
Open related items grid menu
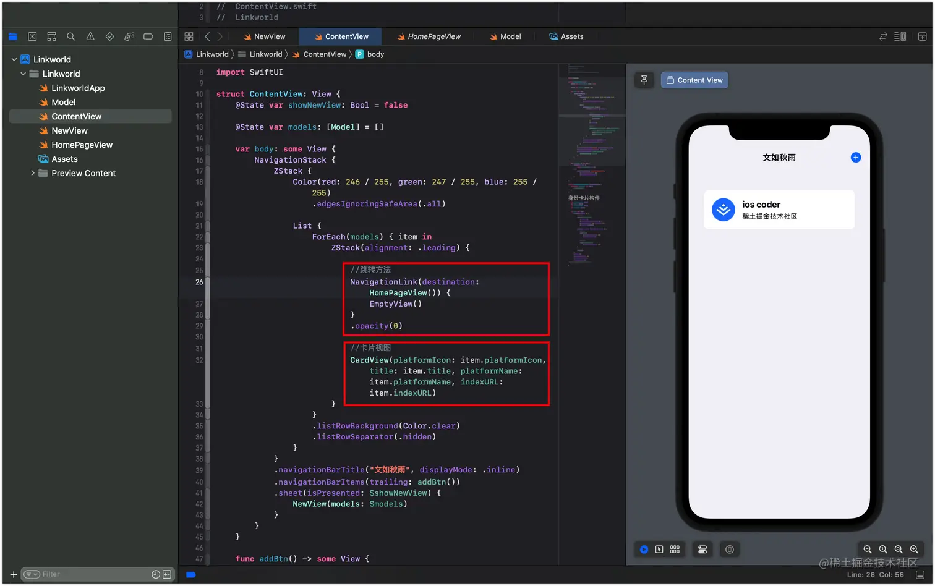click(x=189, y=36)
